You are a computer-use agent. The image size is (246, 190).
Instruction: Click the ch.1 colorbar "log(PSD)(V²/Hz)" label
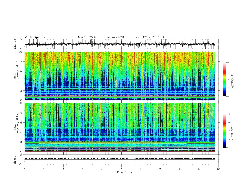click(x=233, y=81)
